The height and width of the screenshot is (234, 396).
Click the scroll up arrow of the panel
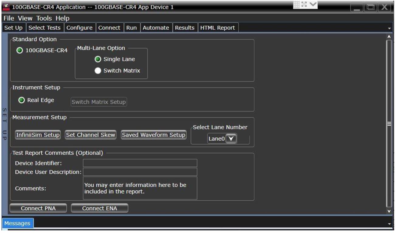click(x=389, y=36)
